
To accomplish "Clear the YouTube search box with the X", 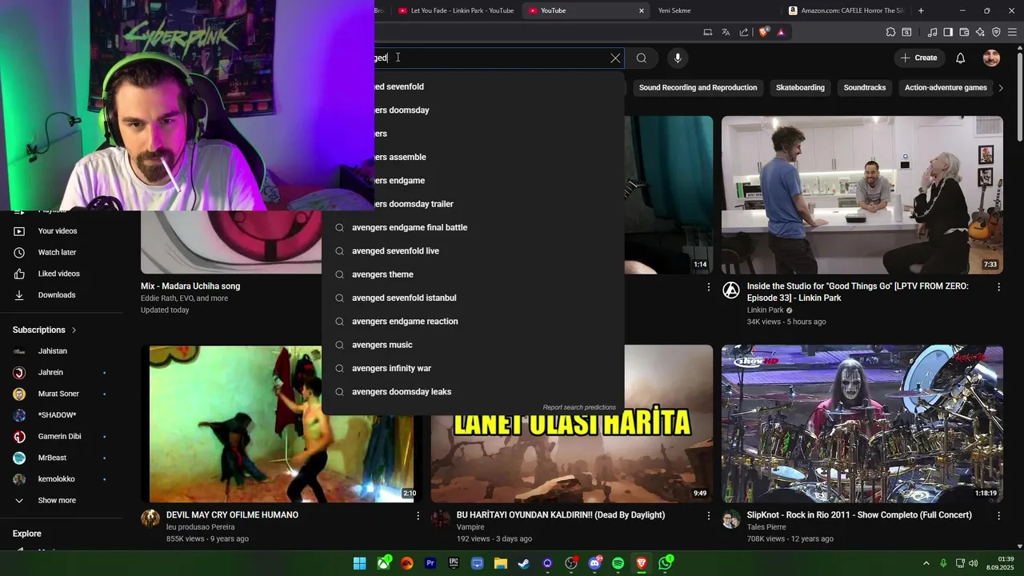I will (x=615, y=58).
